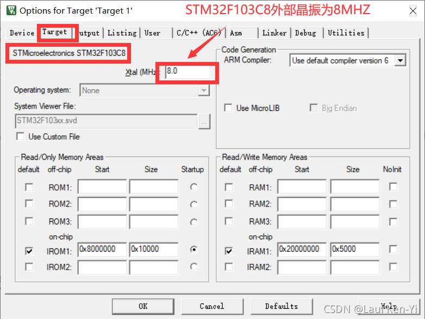Enable Use MicroLIB checkbox
Image resolution: width=425 pixels, height=319 pixels.
[x=228, y=108]
